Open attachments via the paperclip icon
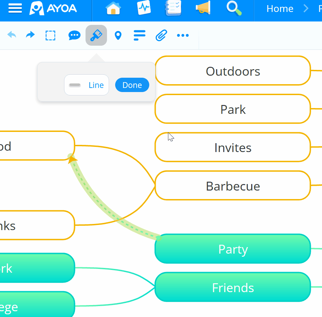This screenshot has height=317, width=322. (x=161, y=35)
